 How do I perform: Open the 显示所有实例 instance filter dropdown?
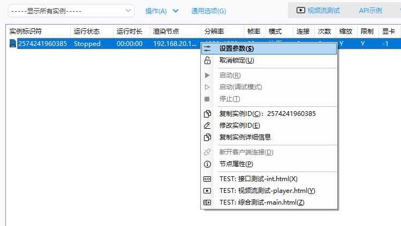pyautogui.click(x=71, y=11)
